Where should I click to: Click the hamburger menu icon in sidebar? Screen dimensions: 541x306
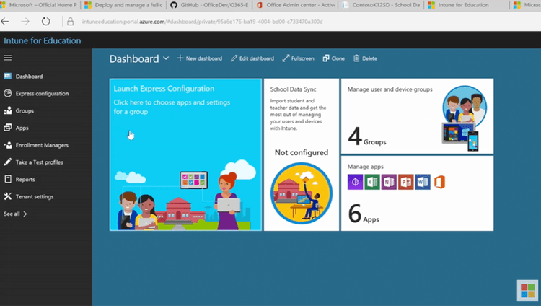8,57
